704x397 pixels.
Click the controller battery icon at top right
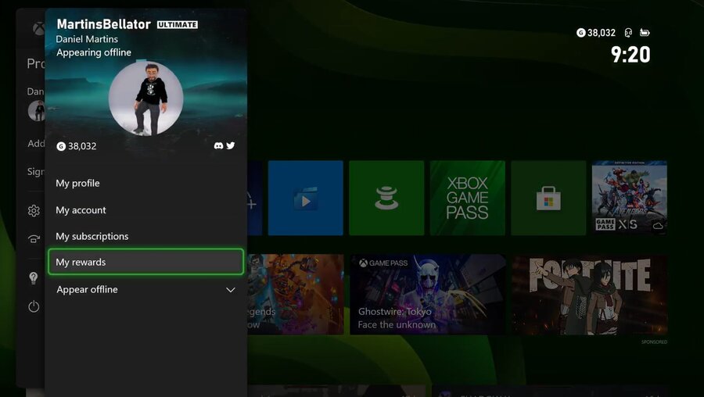pos(645,32)
